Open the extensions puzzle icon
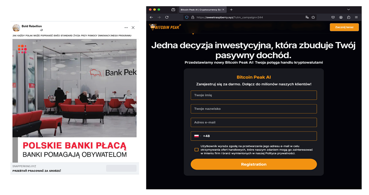This screenshot has width=369, height=195. [348, 17]
